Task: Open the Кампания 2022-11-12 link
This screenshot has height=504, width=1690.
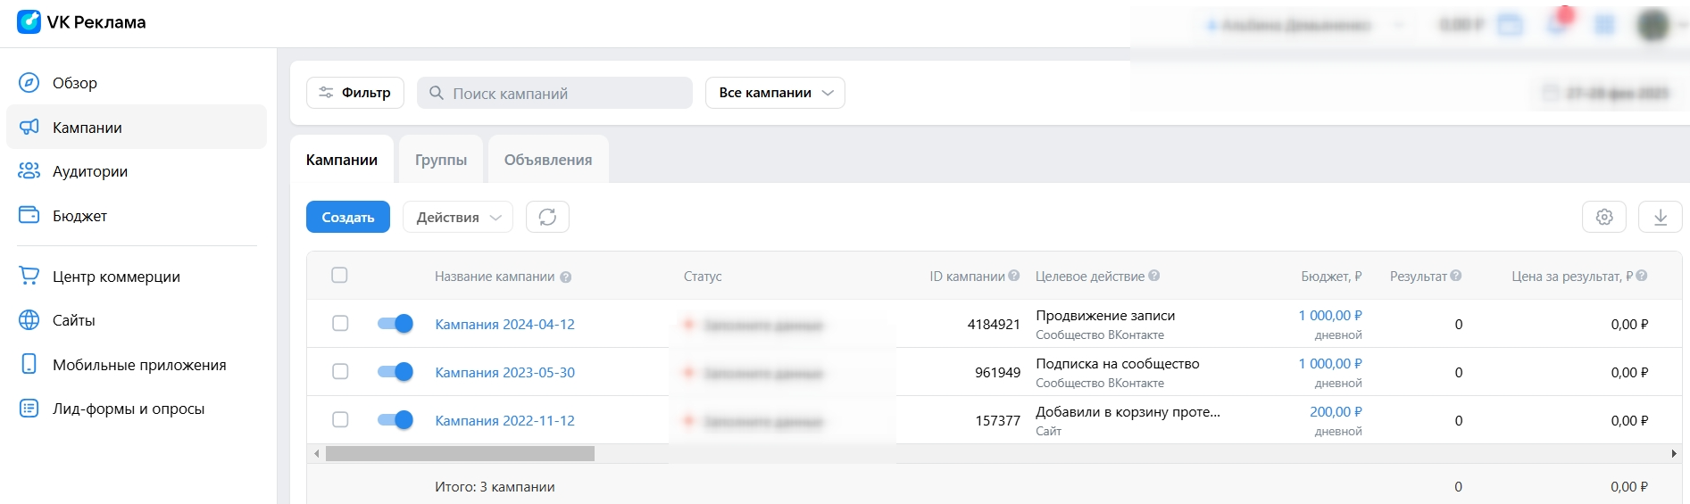Action: pos(504,420)
